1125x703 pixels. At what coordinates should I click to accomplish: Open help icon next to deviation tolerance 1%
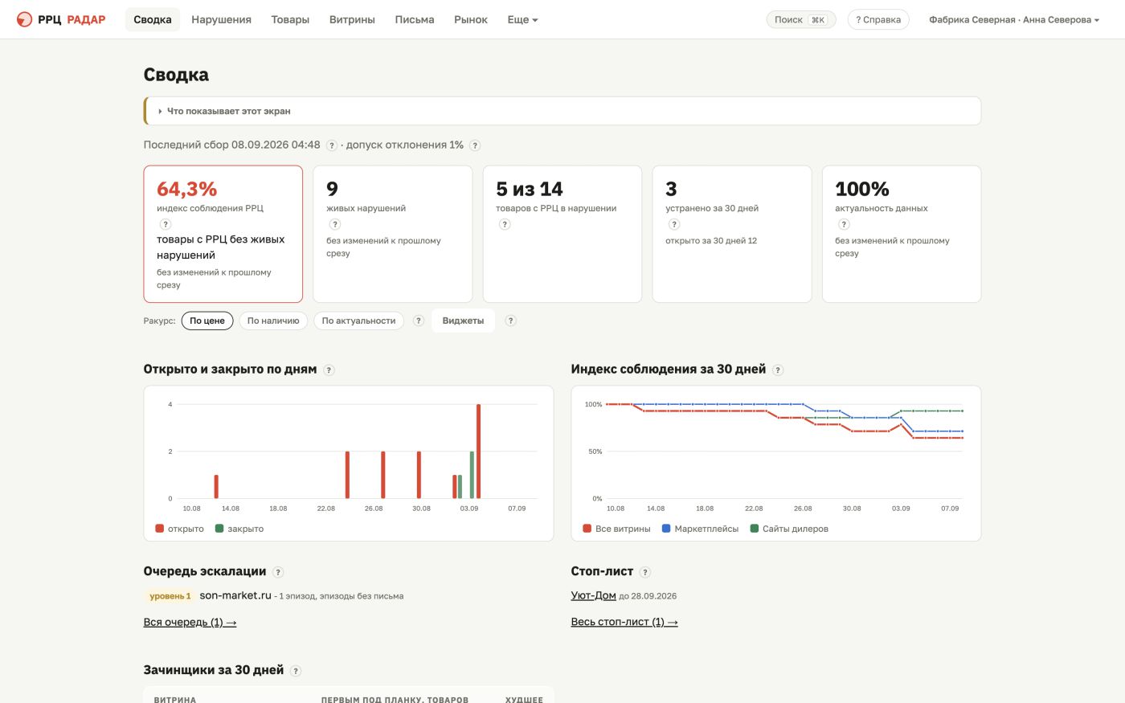pyautogui.click(x=475, y=145)
